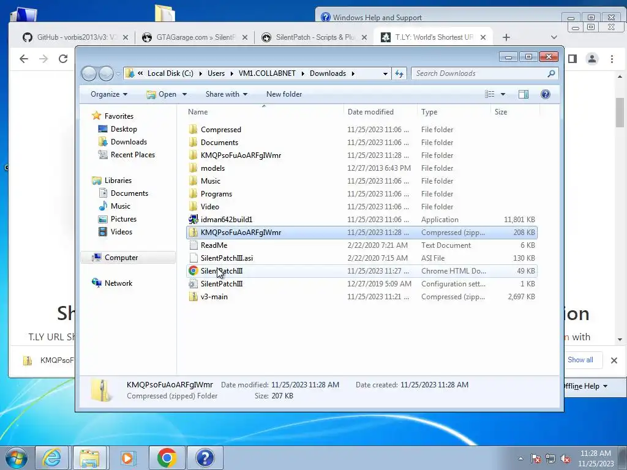
Task: Click the New folder button
Action: [x=284, y=94]
